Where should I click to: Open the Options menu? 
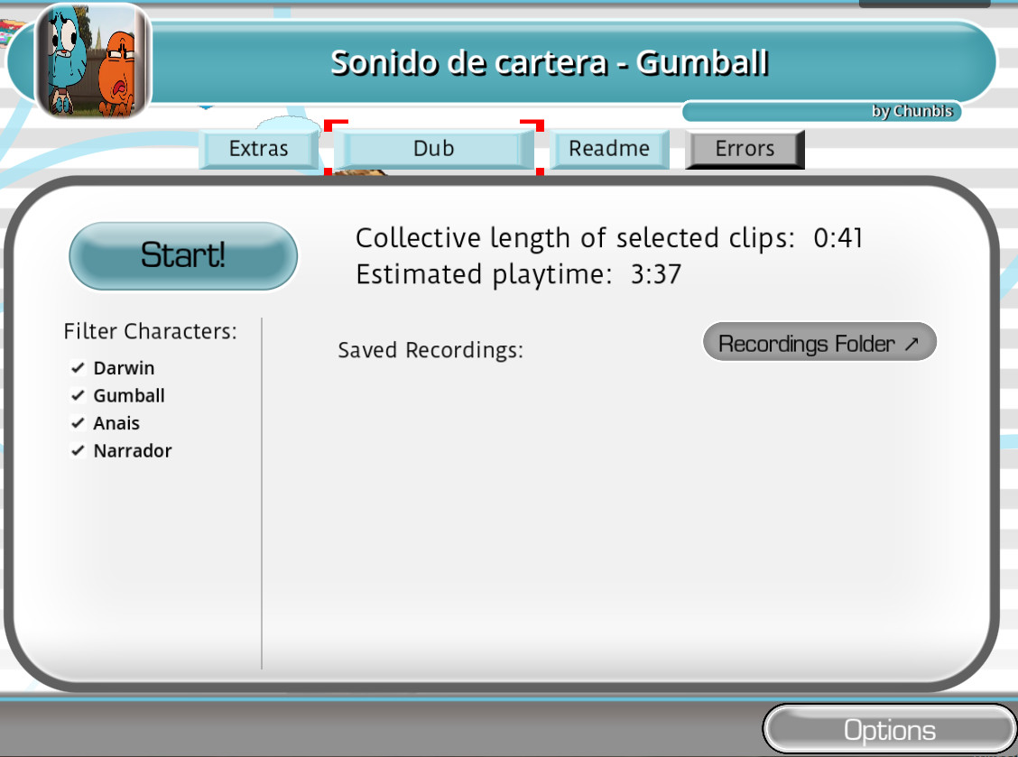click(889, 730)
